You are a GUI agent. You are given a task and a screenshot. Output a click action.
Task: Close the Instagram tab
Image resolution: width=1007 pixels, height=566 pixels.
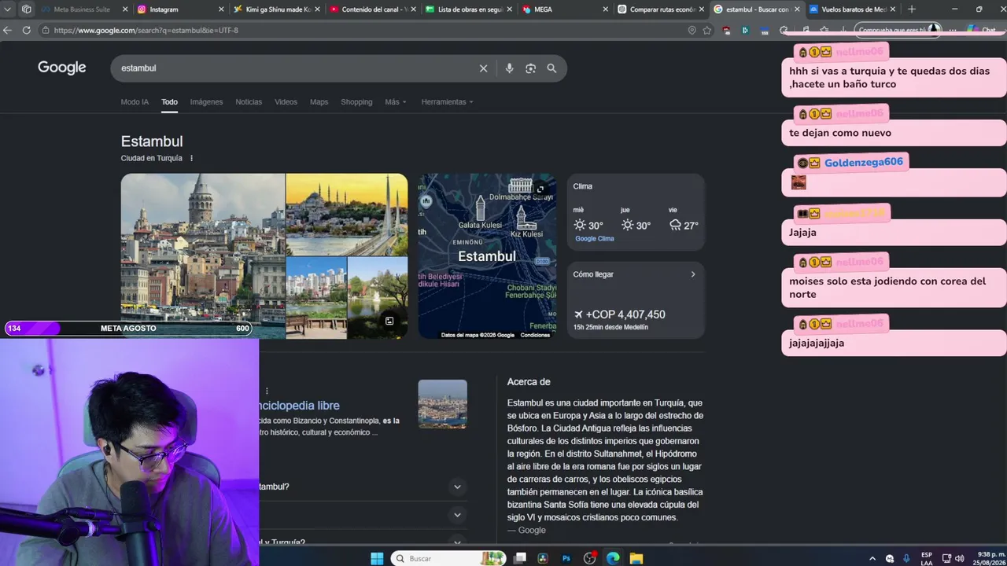[221, 9]
